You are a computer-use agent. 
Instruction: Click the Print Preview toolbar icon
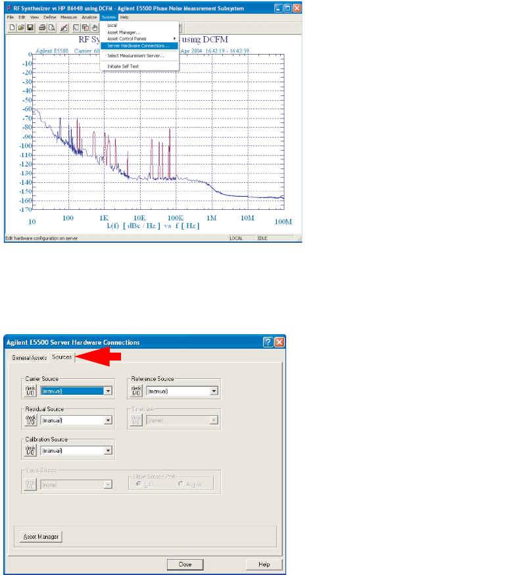pos(52,28)
